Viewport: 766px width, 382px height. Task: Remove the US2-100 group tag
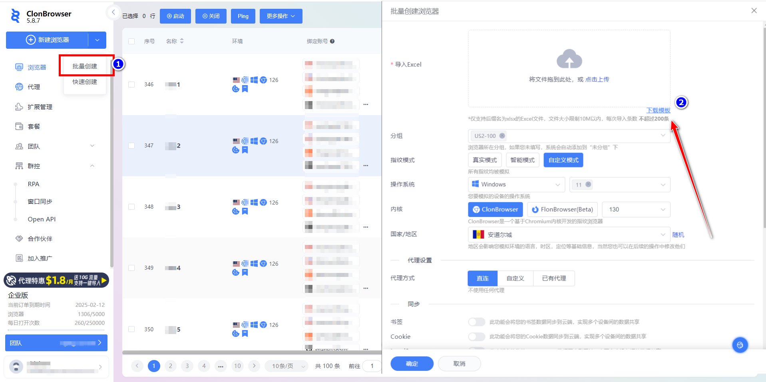pos(502,136)
